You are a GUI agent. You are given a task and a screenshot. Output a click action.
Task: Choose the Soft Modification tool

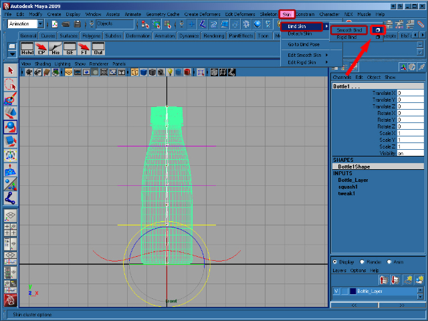click(x=11, y=169)
